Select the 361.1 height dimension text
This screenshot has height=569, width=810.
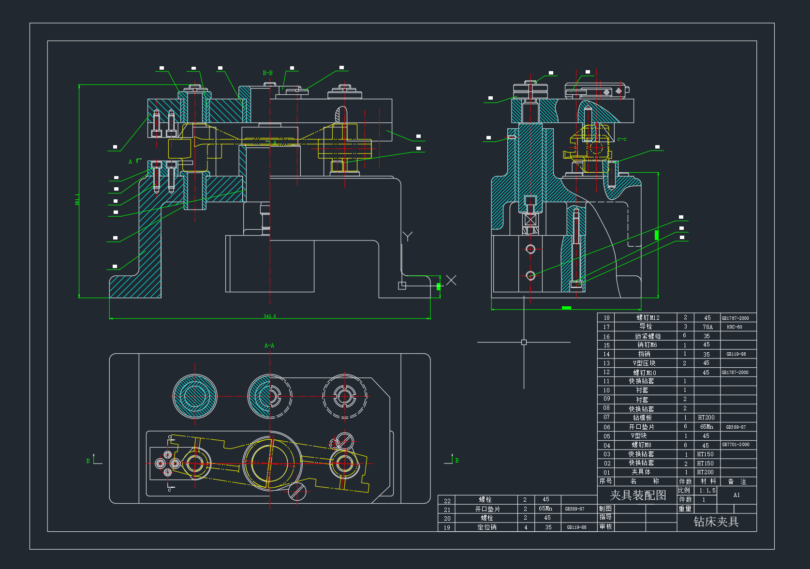pyautogui.click(x=77, y=199)
